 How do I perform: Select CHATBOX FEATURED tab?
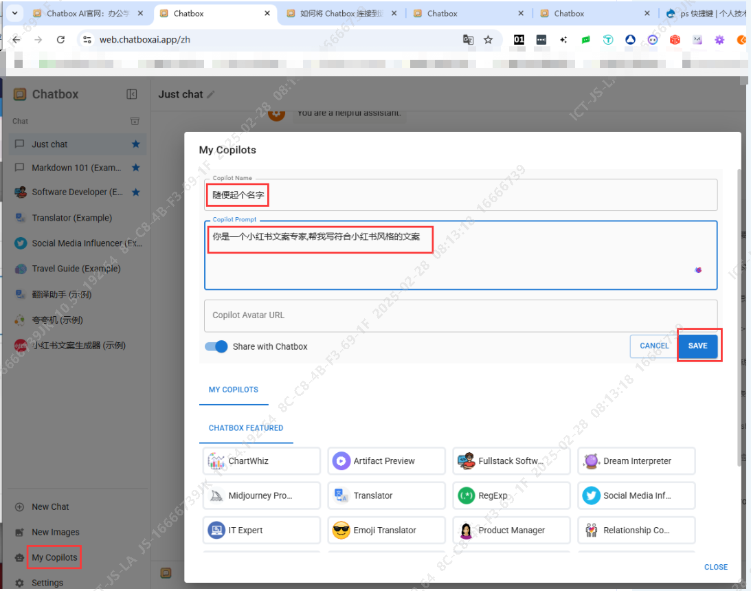[246, 428]
